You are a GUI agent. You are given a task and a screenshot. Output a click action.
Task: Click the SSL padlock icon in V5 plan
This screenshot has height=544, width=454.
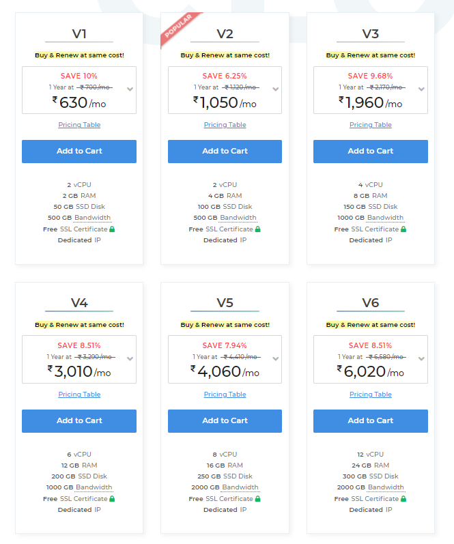point(257,499)
